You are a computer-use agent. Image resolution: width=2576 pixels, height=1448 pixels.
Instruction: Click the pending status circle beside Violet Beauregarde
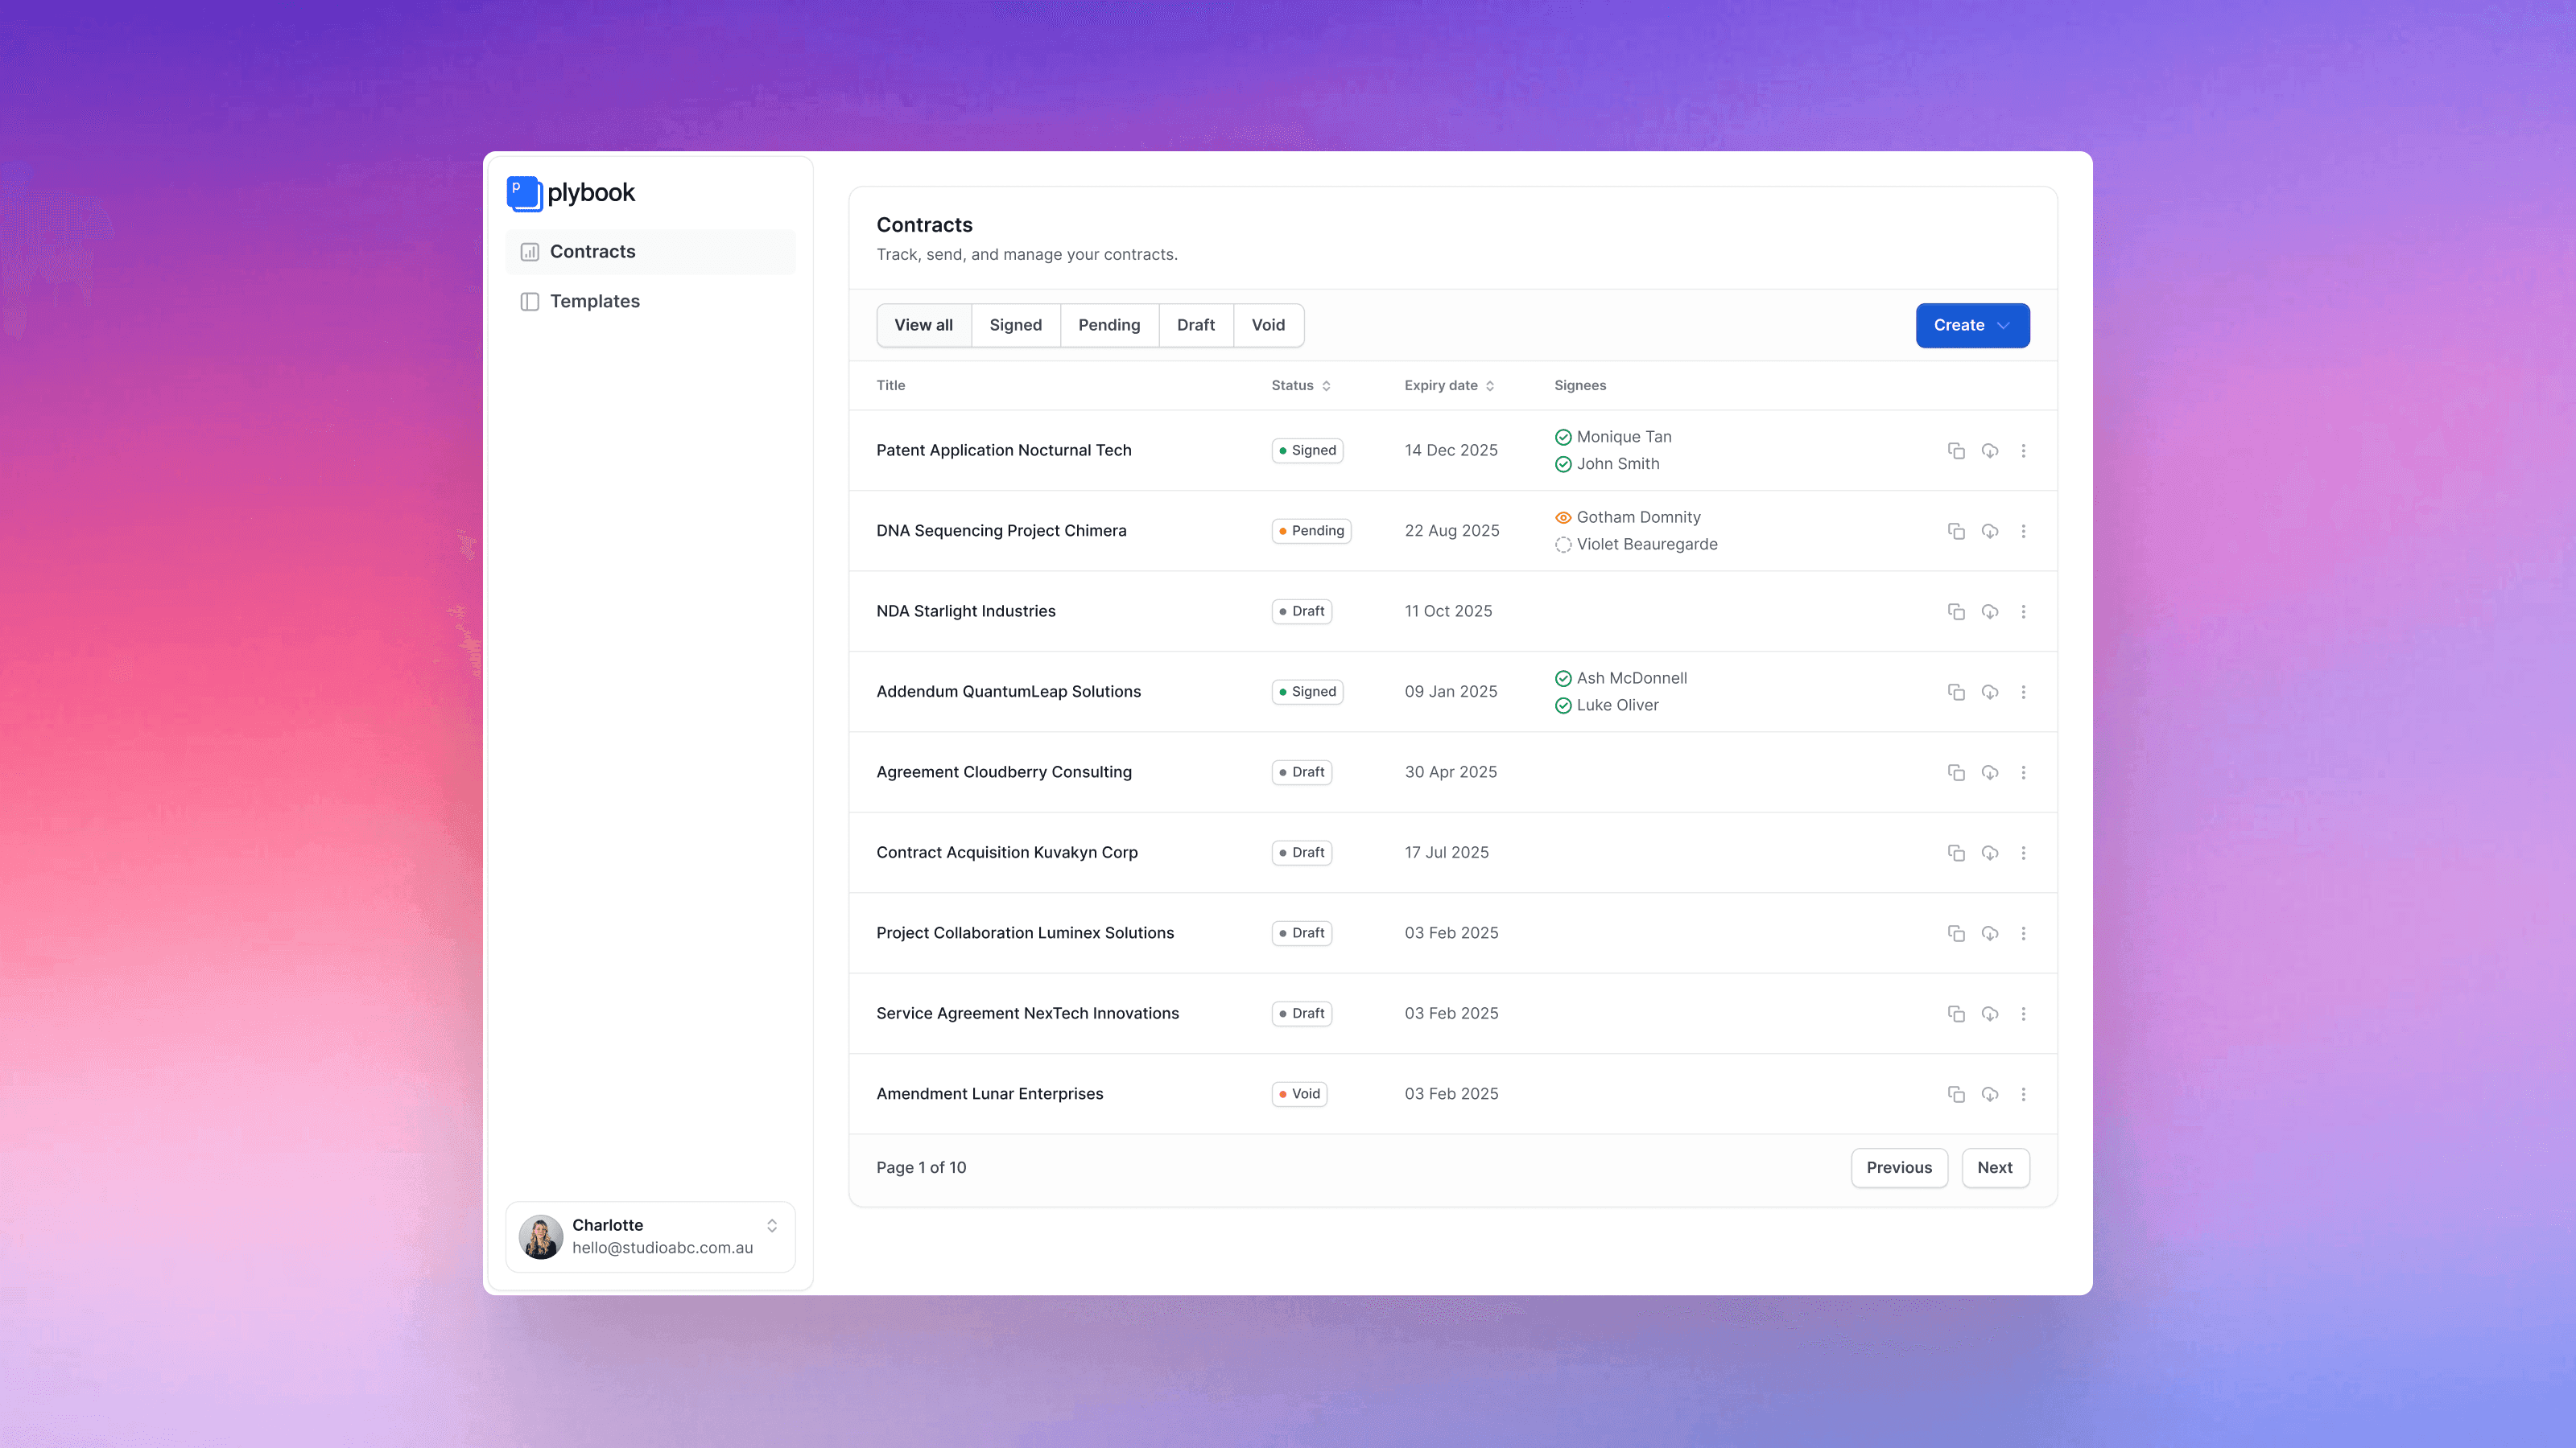[x=1562, y=545]
